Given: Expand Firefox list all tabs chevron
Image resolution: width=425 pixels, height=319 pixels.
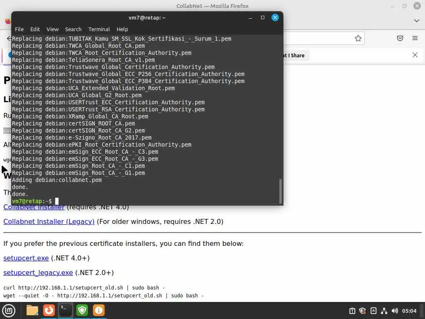Looking at the screenshot, I should point(417,21).
